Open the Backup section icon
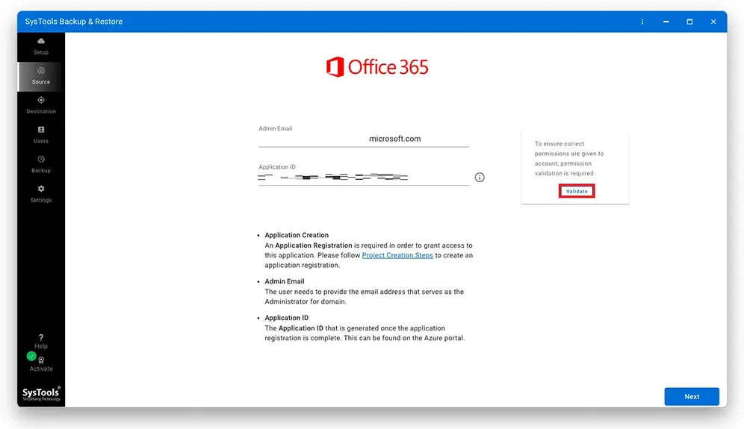 41,159
